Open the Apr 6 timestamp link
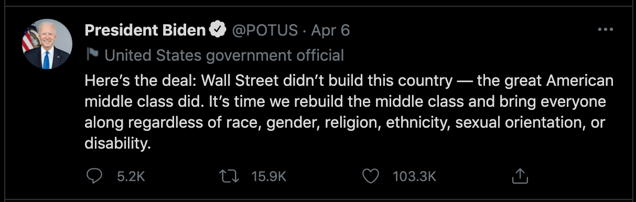 [330, 31]
